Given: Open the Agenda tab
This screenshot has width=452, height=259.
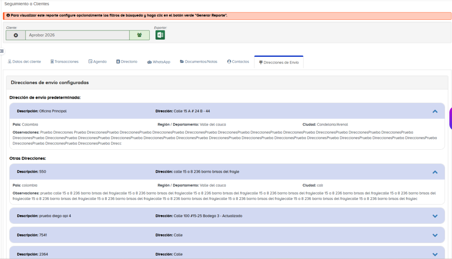Looking at the screenshot, I should (x=98, y=62).
